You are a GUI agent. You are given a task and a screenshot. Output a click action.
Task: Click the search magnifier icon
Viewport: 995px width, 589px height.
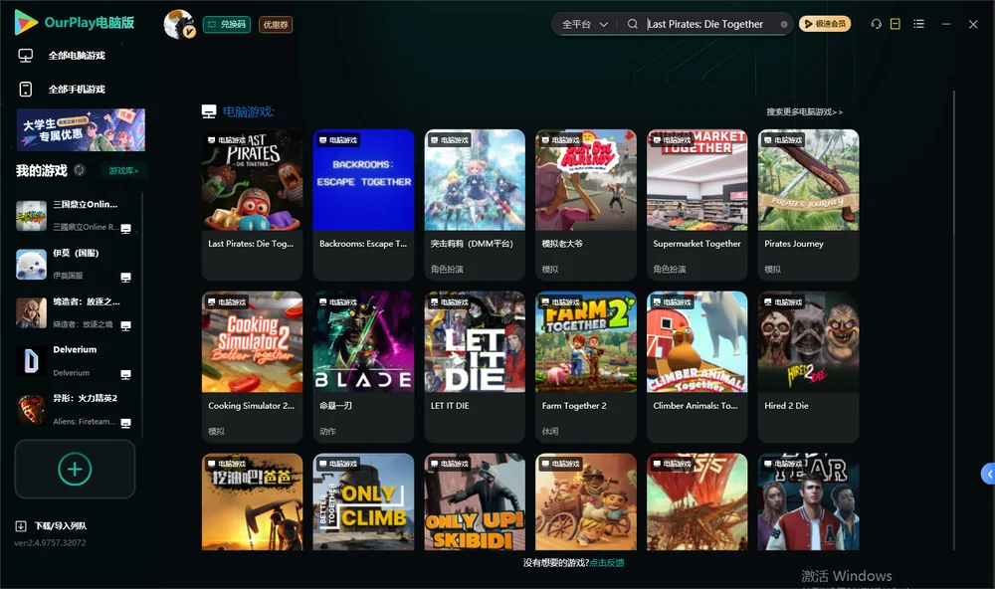click(x=632, y=24)
